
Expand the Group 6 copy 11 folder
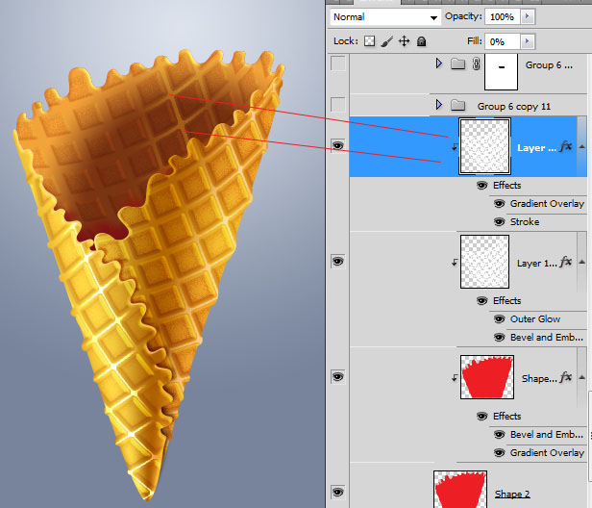click(x=439, y=104)
